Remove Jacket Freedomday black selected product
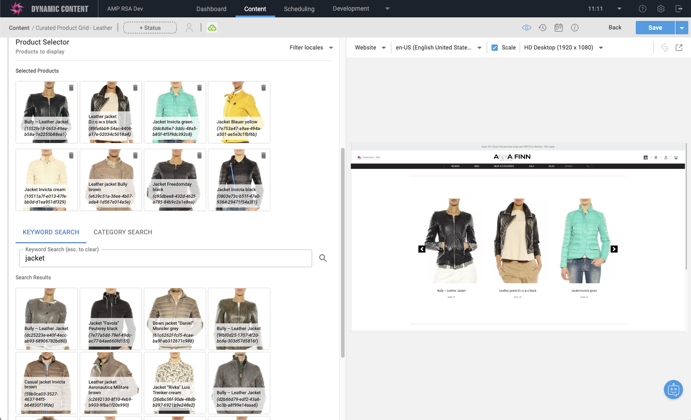The width and height of the screenshot is (691, 420). [x=199, y=155]
